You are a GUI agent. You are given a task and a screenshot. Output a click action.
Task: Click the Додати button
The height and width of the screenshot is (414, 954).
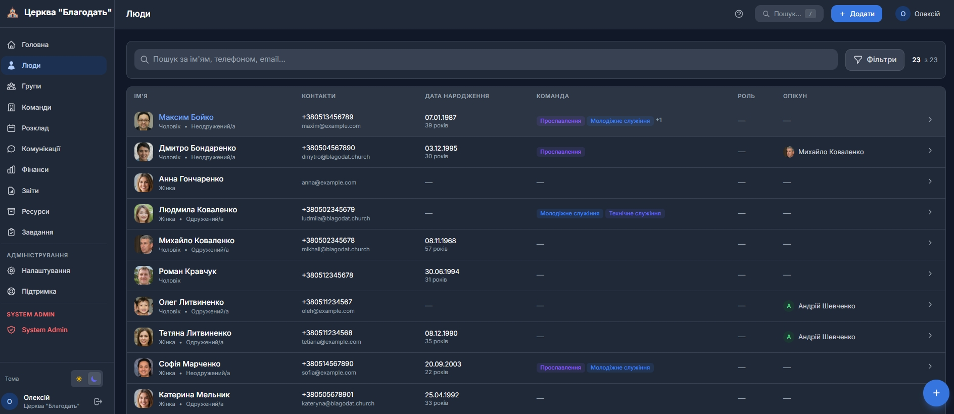[856, 14]
